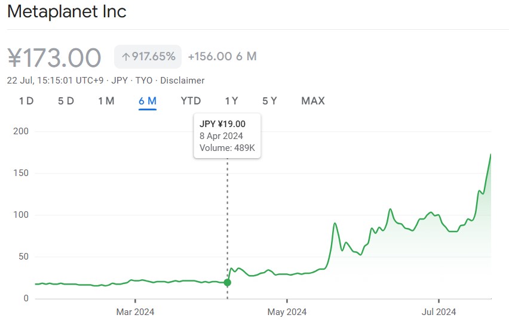The width and height of the screenshot is (509, 324).
Task: Show the 1 Y price history
Action: (x=231, y=101)
